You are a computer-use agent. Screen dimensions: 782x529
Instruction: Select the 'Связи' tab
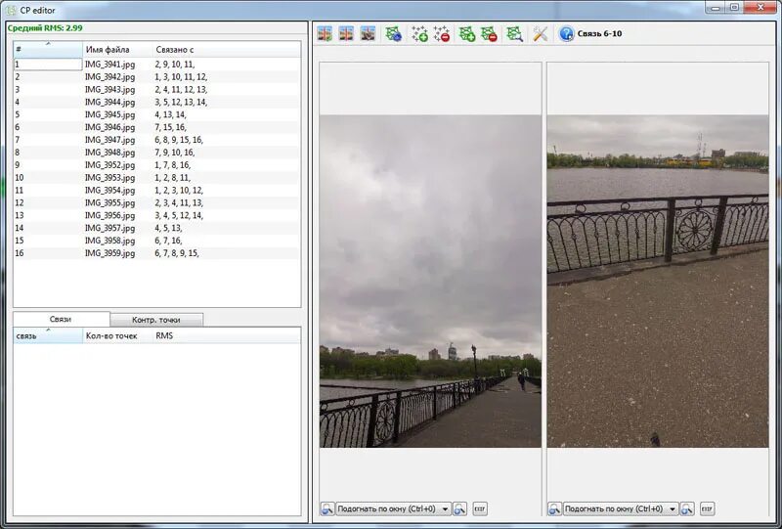point(61,320)
